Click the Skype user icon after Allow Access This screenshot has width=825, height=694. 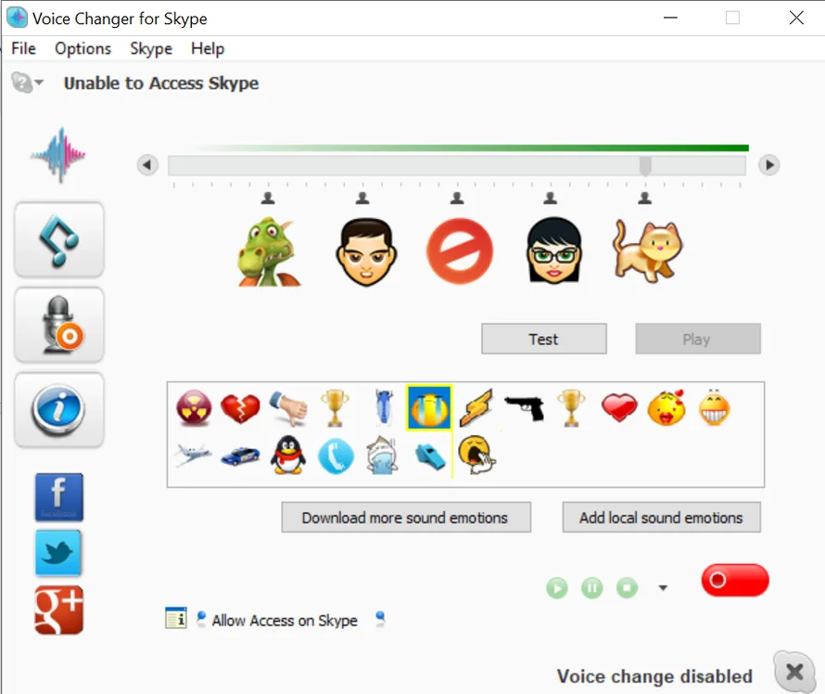point(380,619)
